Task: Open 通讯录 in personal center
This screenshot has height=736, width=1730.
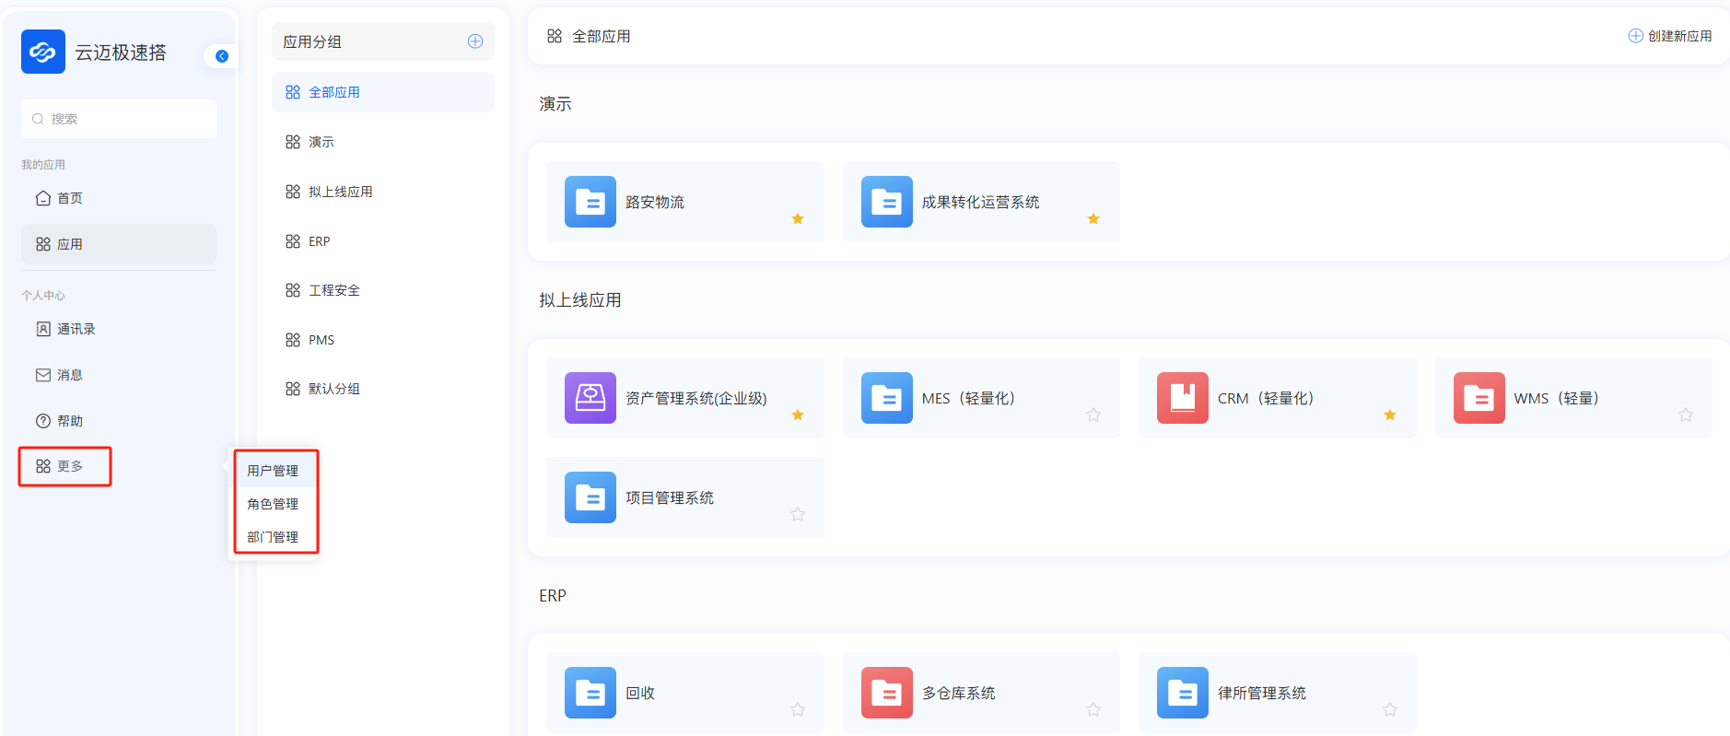Action: (76, 329)
